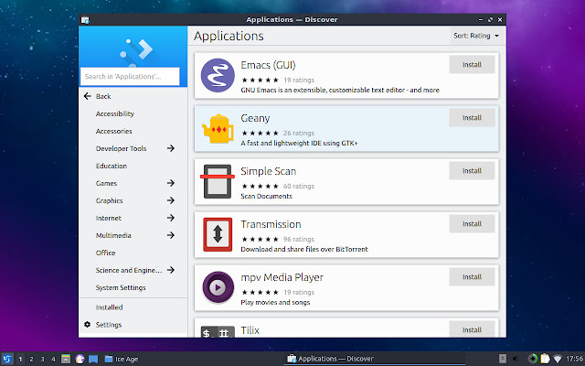Click the Emacs (GUI) app icon

click(218, 75)
